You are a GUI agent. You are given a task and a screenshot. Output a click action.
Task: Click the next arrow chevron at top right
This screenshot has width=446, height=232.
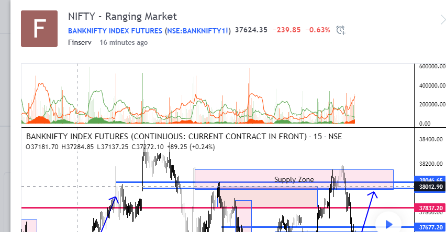click(x=441, y=21)
